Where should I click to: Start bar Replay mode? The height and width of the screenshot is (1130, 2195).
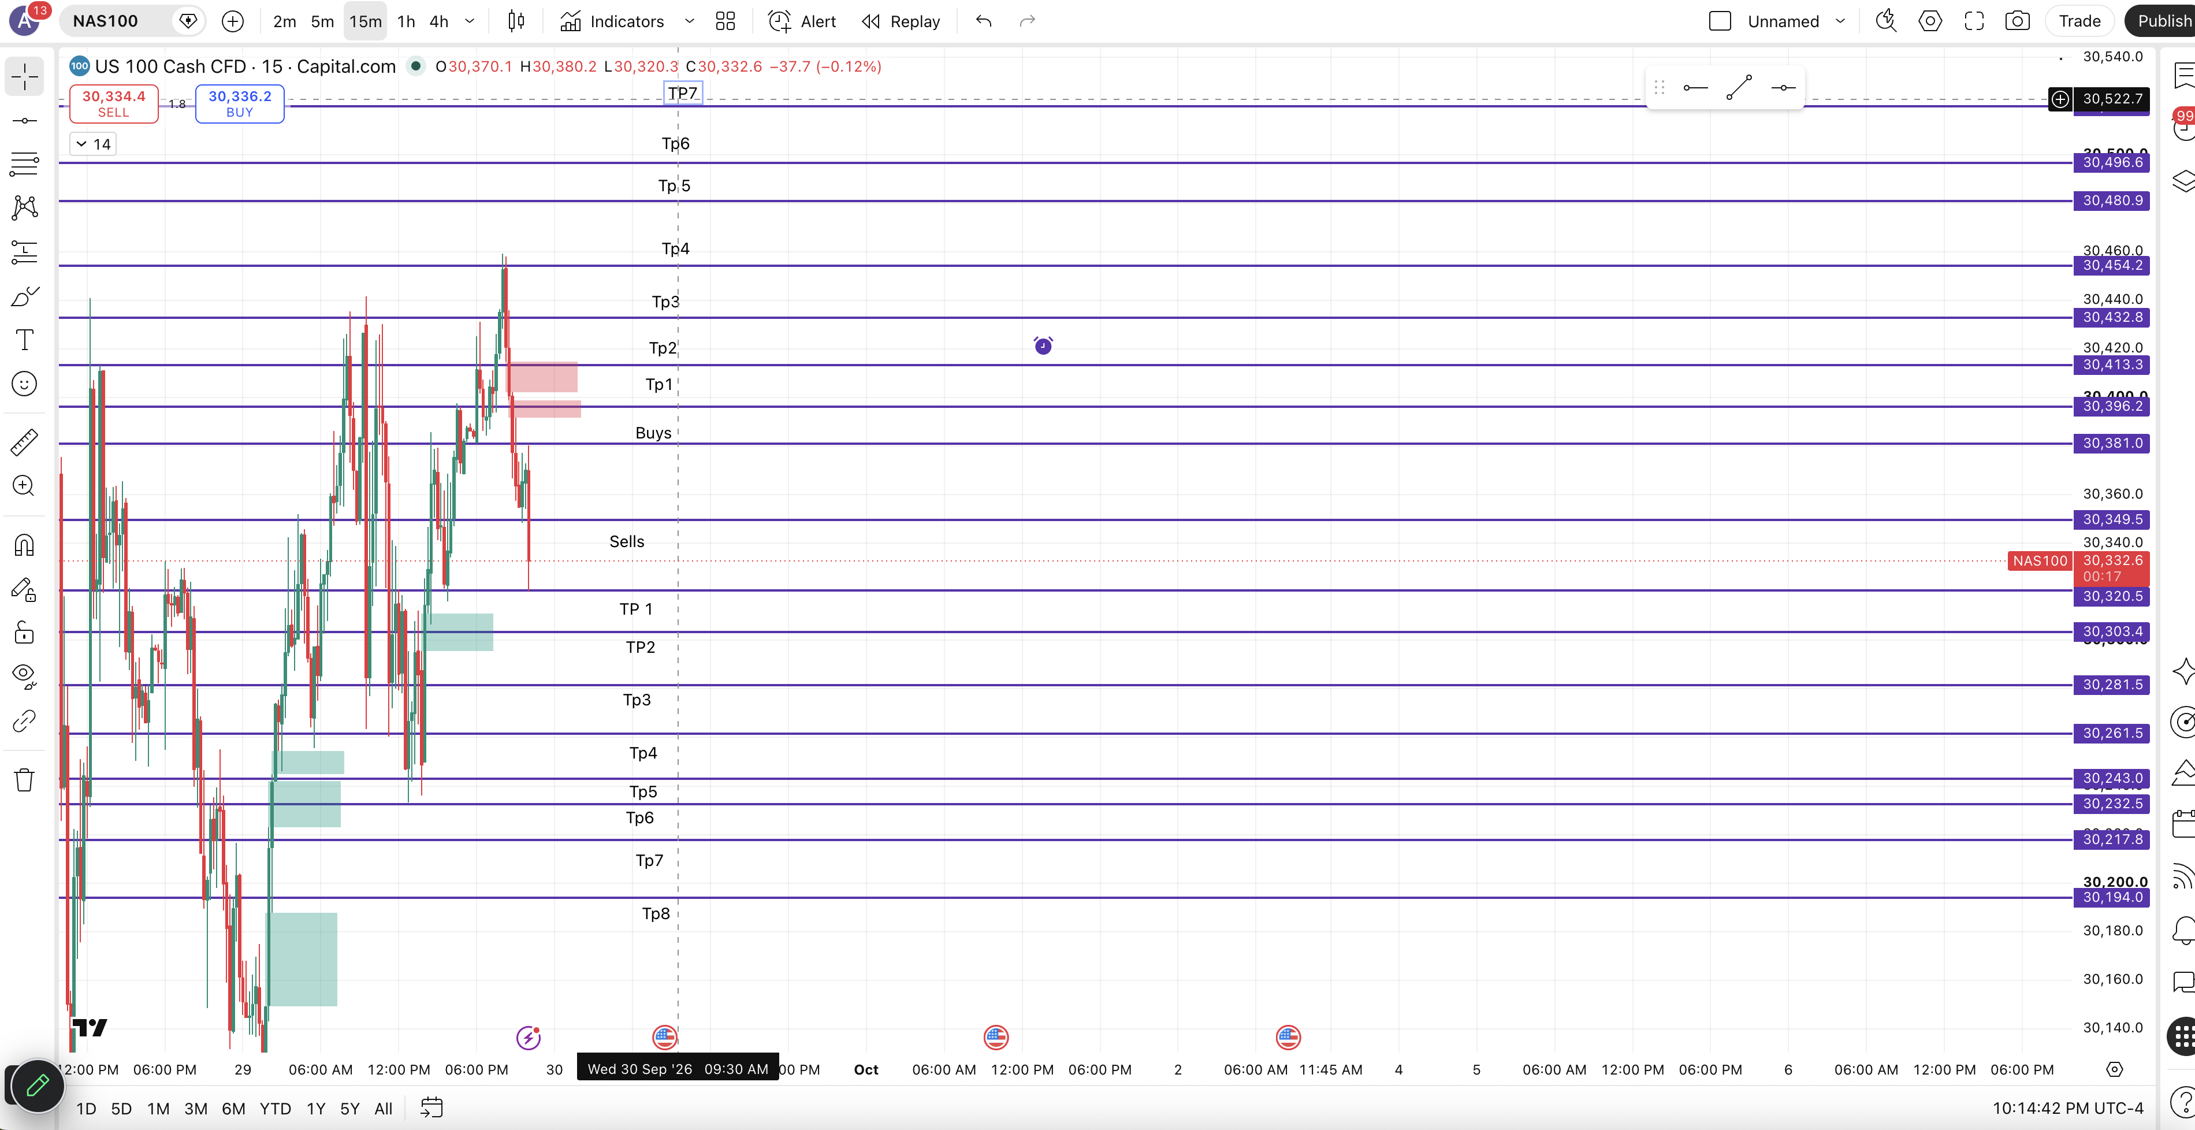(901, 21)
